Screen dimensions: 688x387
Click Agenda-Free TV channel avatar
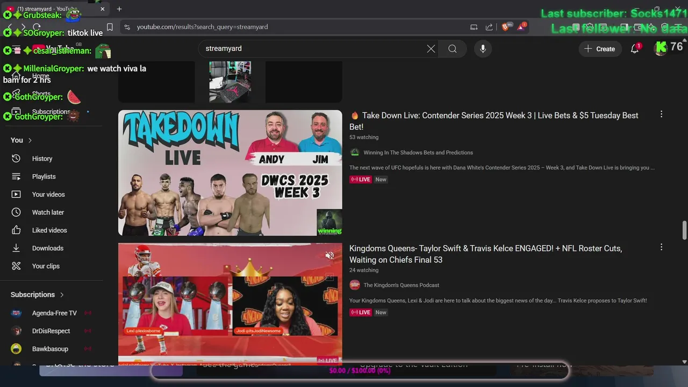pos(16,313)
